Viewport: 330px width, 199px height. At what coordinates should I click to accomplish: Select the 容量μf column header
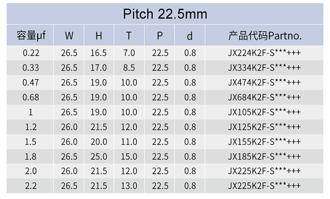click(31, 36)
